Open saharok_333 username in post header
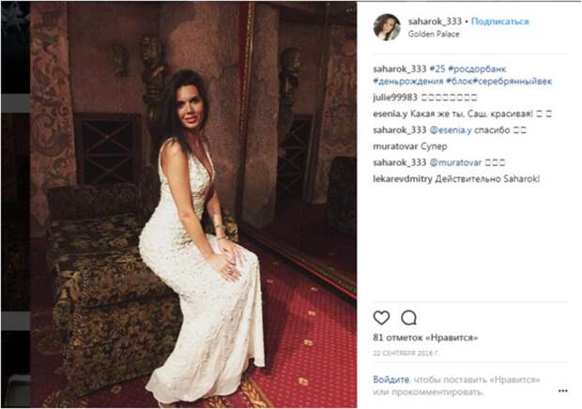 coord(435,22)
